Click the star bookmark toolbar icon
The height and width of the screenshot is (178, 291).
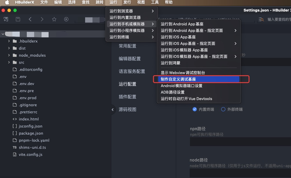pos(54,19)
